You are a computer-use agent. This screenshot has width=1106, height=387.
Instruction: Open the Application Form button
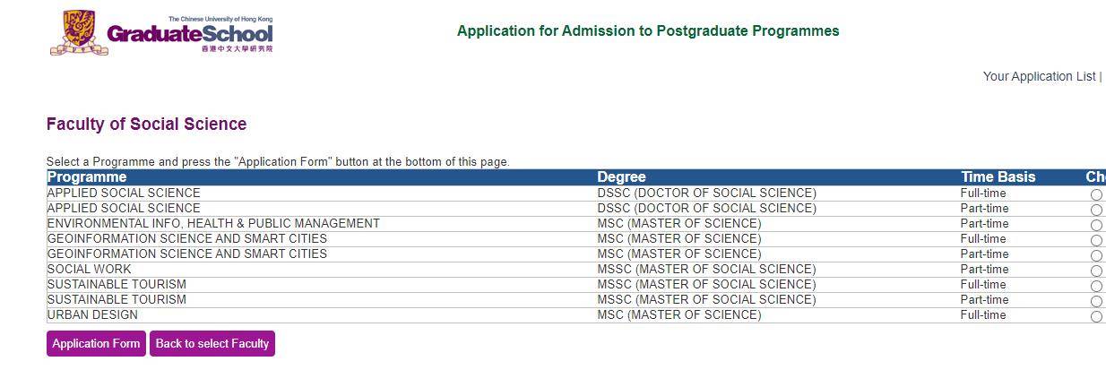(96, 343)
